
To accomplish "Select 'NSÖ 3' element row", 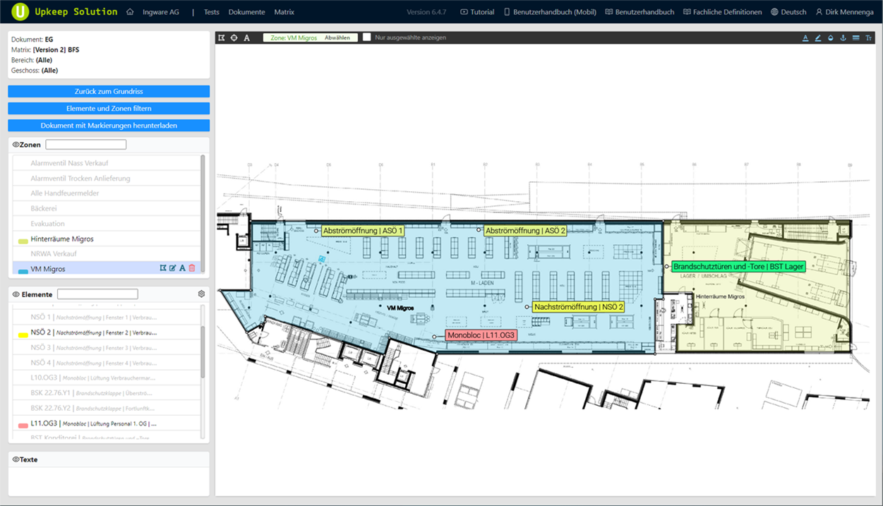I will (x=106, y=347).
